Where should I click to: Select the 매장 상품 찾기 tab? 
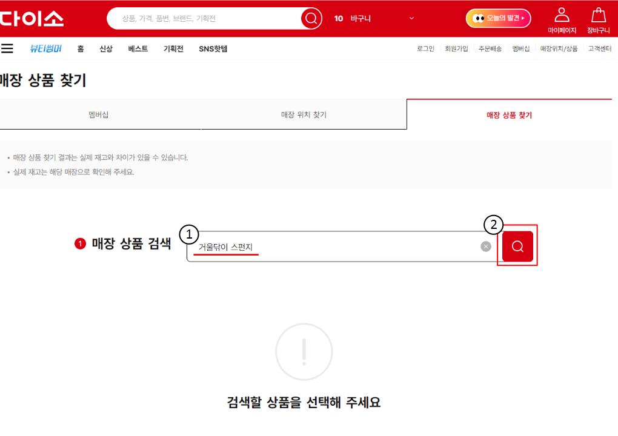click(x=511, y=114)
